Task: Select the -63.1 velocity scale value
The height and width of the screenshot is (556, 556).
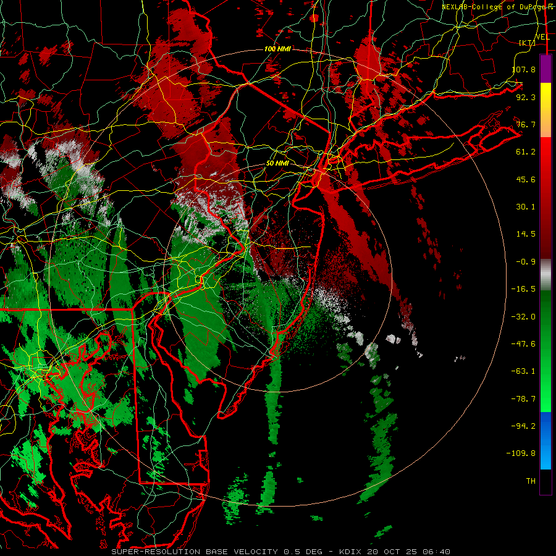Action: (523, 371)
